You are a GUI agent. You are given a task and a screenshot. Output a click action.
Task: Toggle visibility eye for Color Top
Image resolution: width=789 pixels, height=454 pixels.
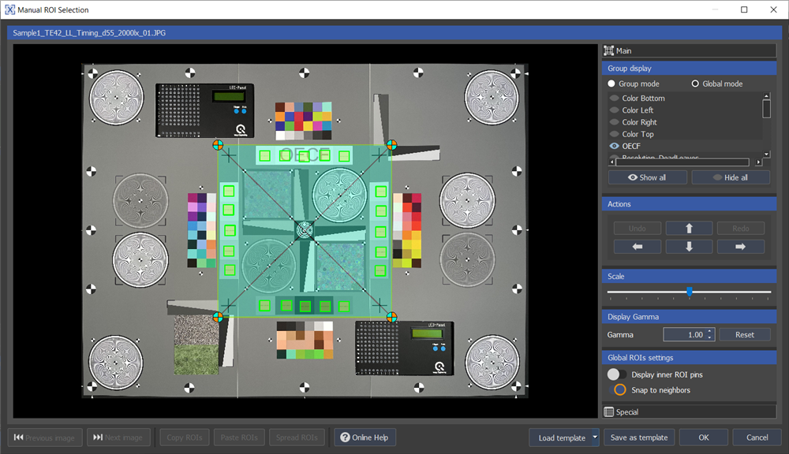click(x=614, y=134)
